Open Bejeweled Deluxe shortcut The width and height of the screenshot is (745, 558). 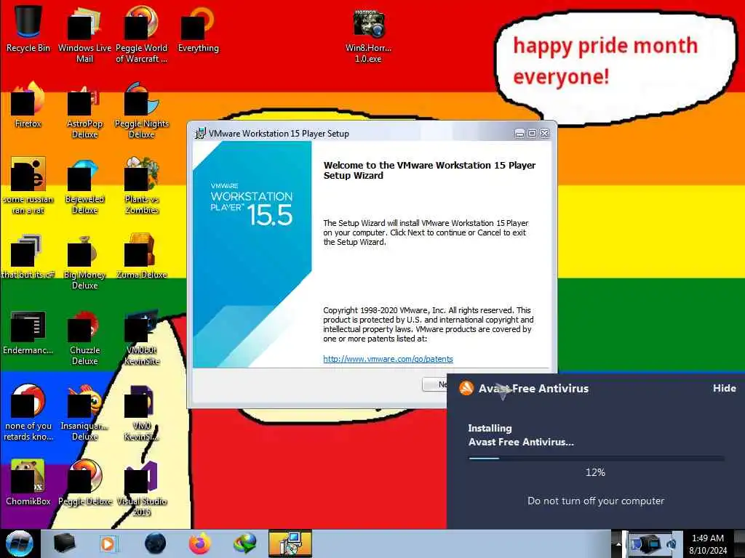pos(84,186)
